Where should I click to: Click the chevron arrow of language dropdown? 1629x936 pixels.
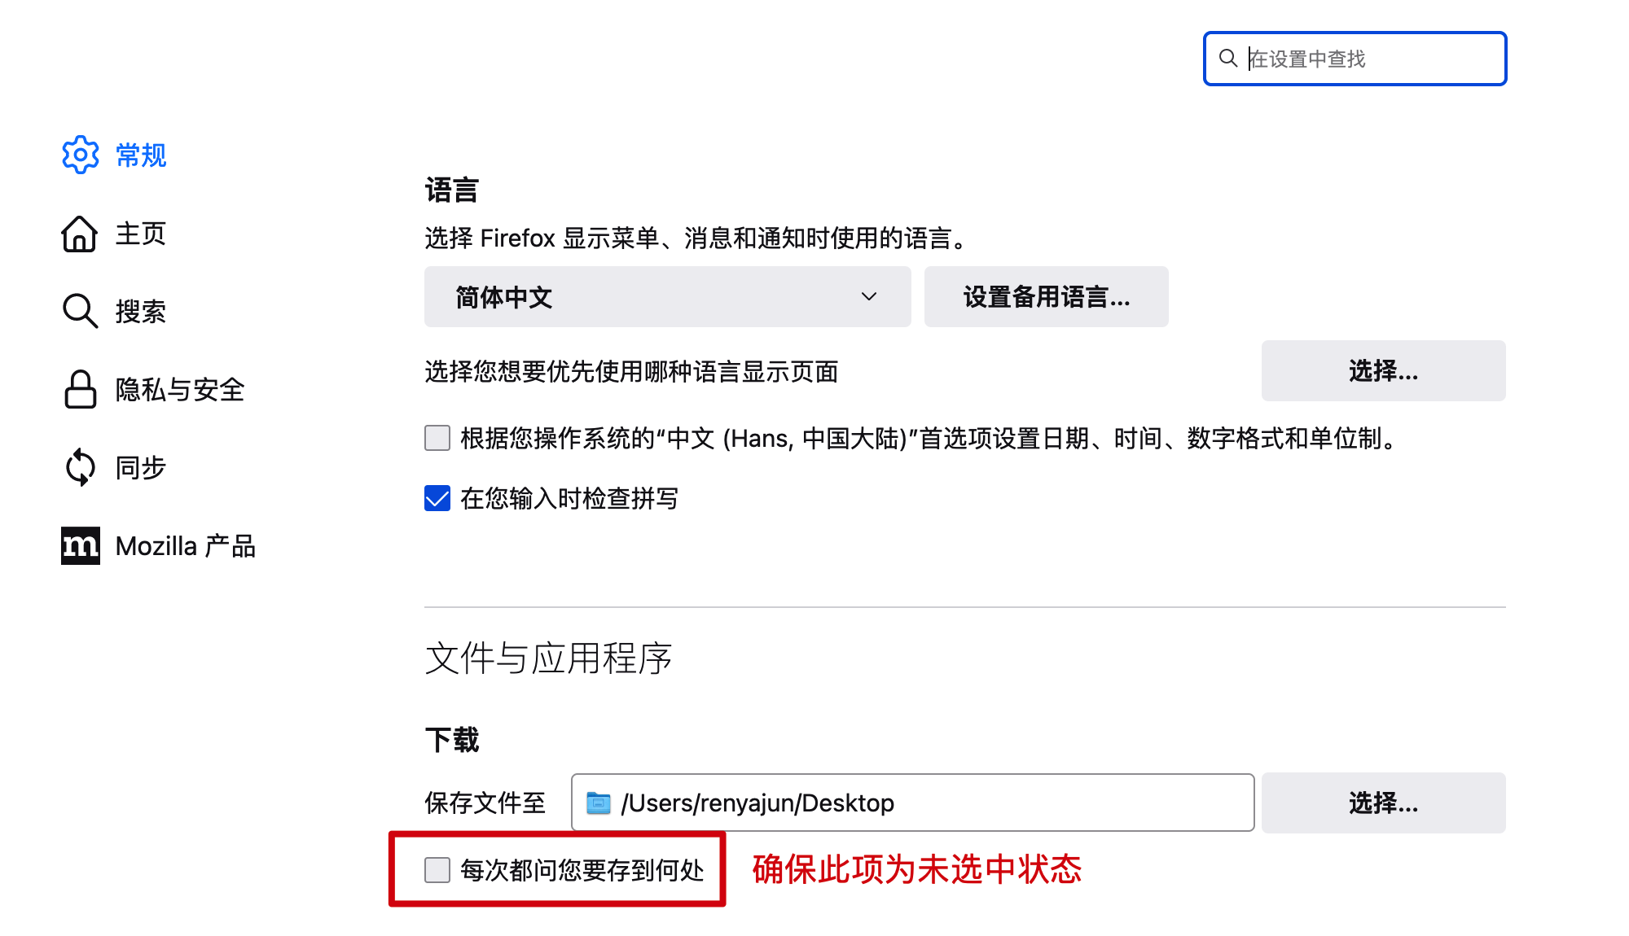click(x=869, y=297)
